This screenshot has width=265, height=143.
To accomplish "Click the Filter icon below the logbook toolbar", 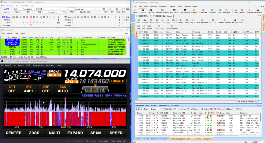I will 138,27.
